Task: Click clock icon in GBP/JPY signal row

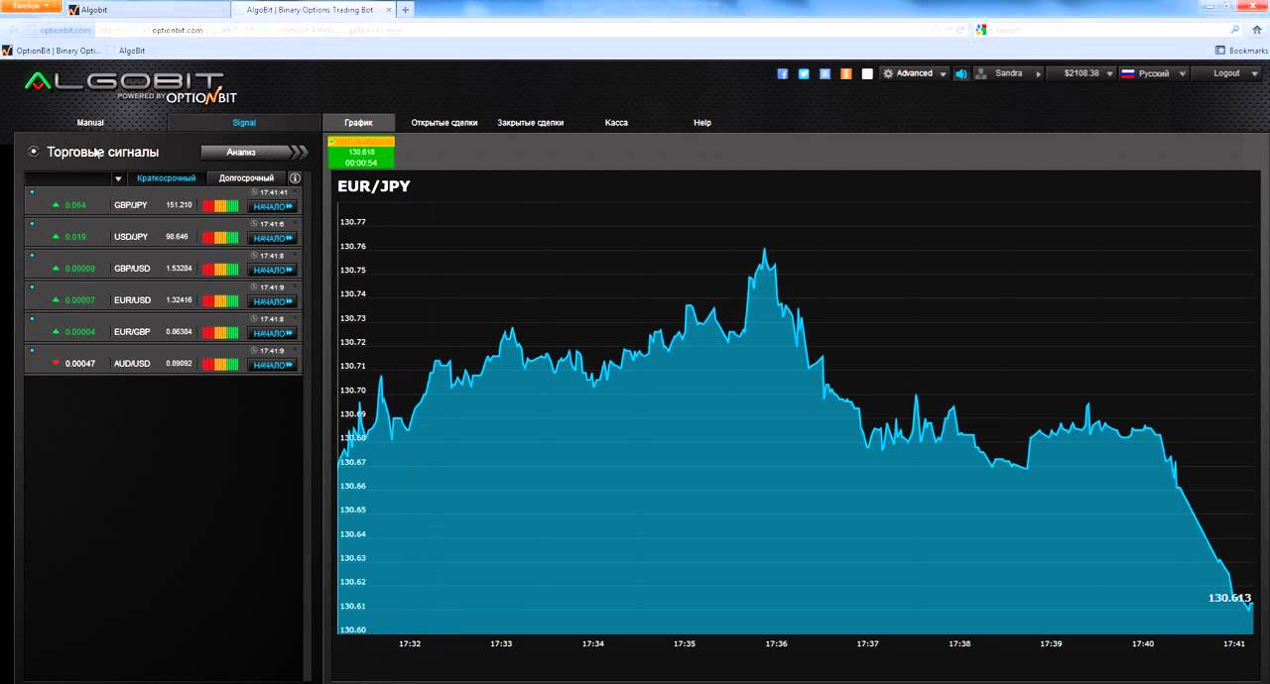Action: (x=254, y=192)
